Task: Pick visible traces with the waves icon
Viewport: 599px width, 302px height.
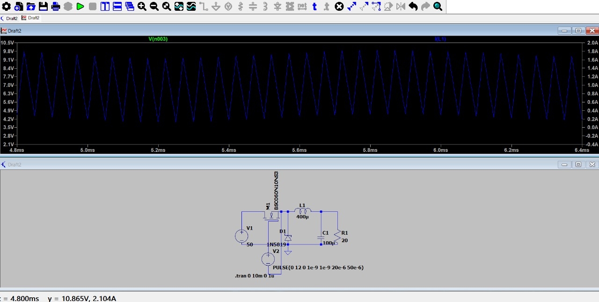Action: (191, 7)
